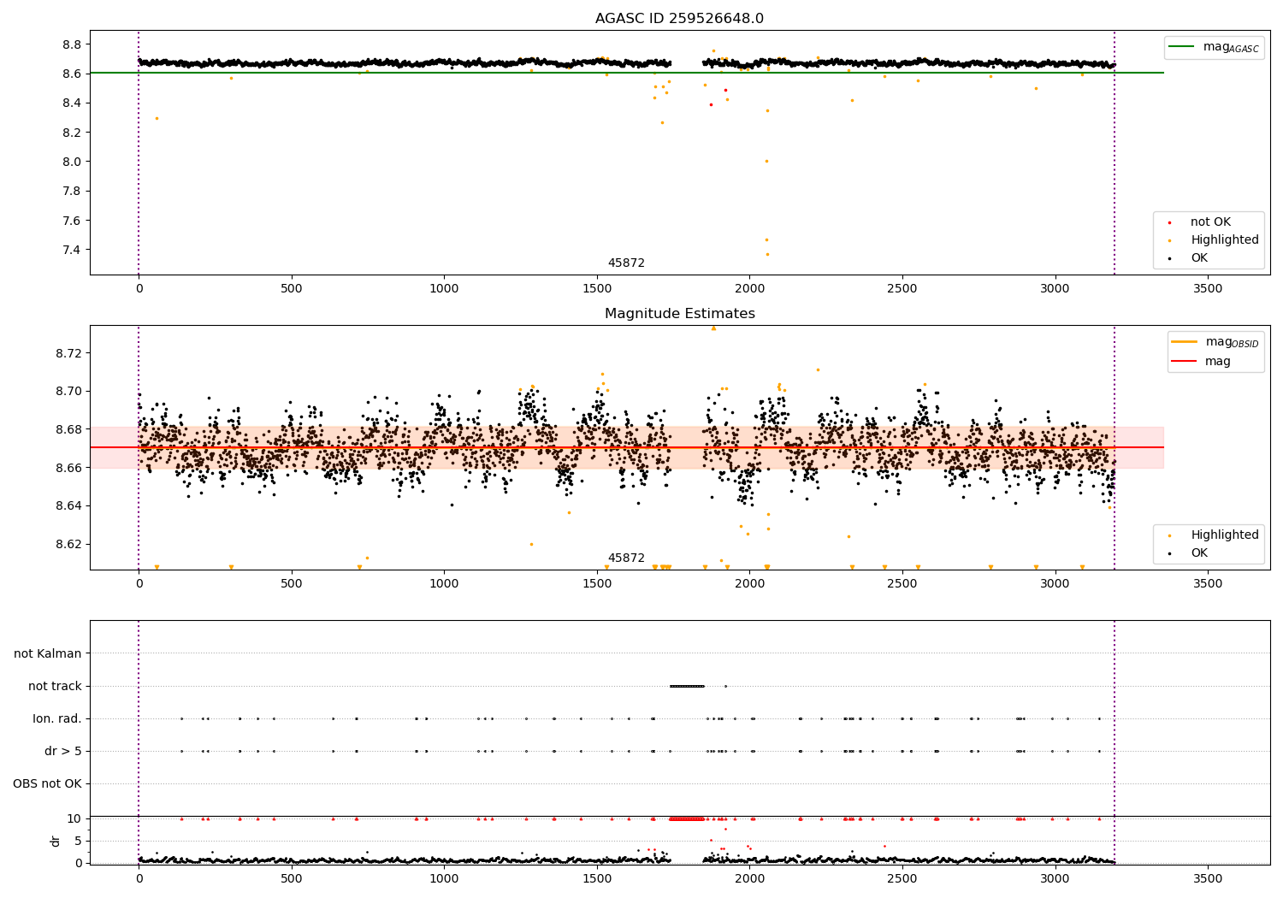The height and width of the screenshot is (898, 1283).
Task: Click the 8.8 y-axis tick in top plot
Action: click(x=72, y=44)
